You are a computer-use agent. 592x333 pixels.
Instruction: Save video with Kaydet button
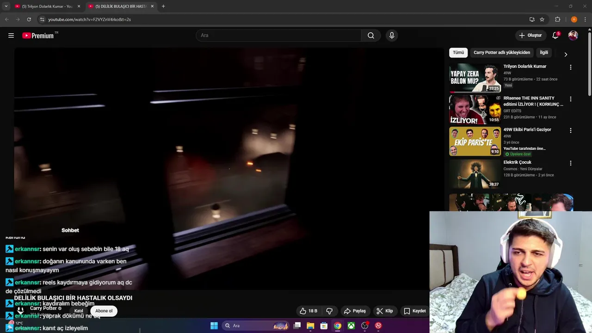(415, 311)
